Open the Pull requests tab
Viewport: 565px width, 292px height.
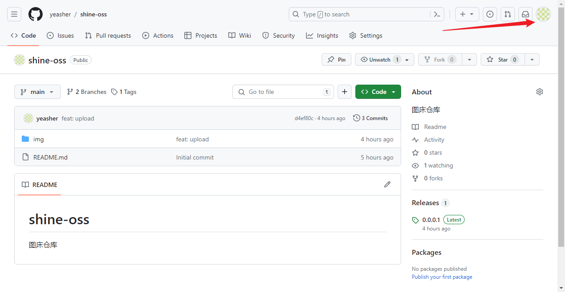click(108, 35)
